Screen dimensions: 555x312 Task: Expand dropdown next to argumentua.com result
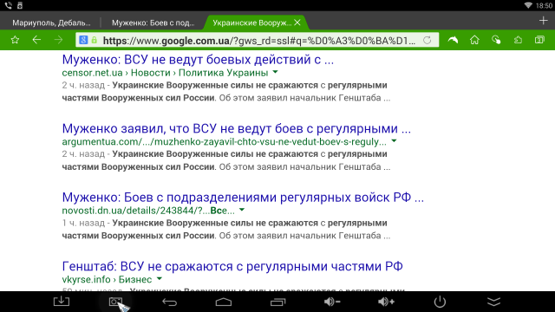pos(394,141)
